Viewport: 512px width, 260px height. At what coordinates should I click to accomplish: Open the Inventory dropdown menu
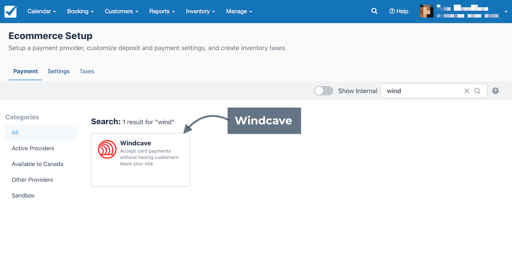[x=201, y=11]
